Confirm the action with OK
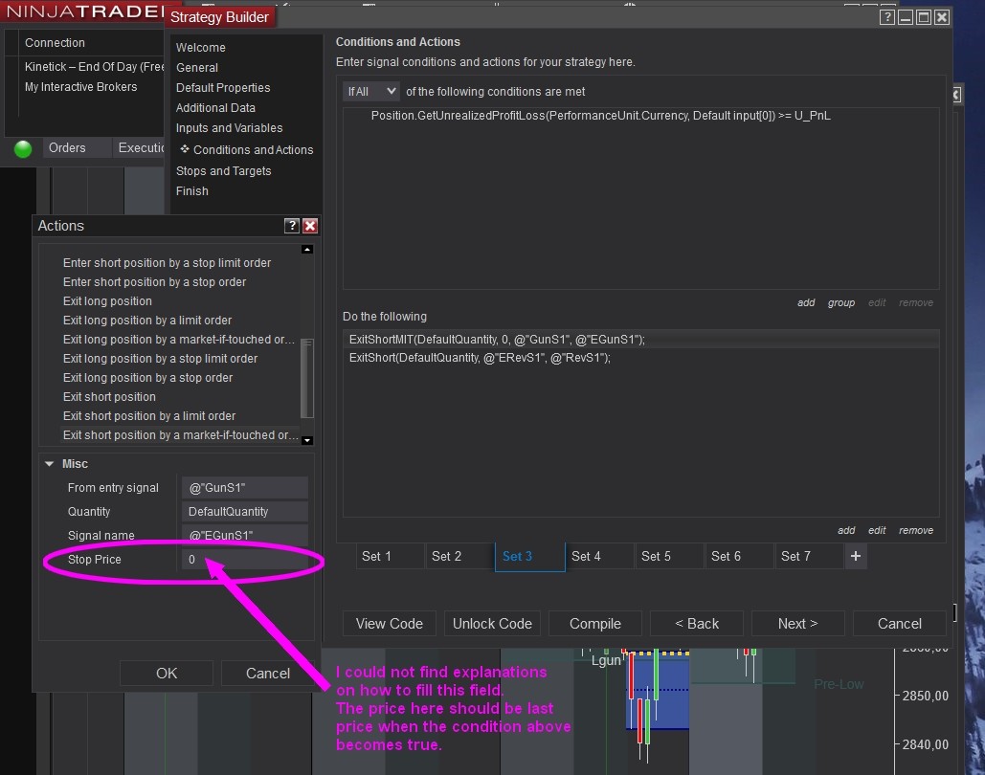The width and height of the screenshot is (985, 775). coord(166,673)
